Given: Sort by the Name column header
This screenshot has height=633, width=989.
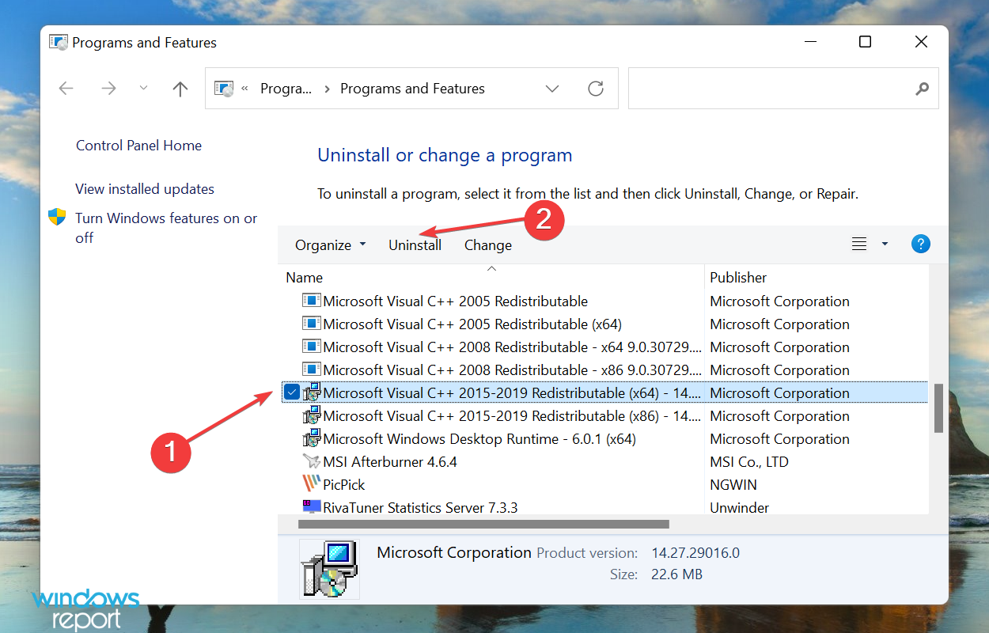Looking at the screenshot, I should coord(305,278).
